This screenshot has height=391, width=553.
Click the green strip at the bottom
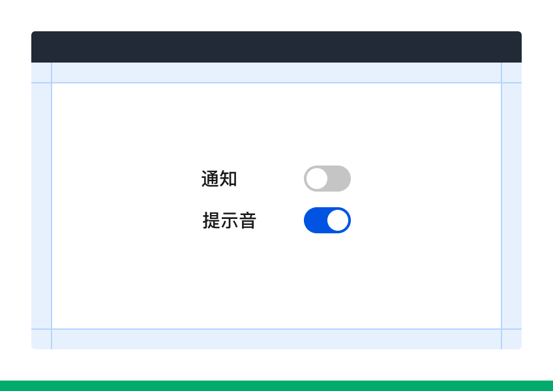tap(276, 386)
